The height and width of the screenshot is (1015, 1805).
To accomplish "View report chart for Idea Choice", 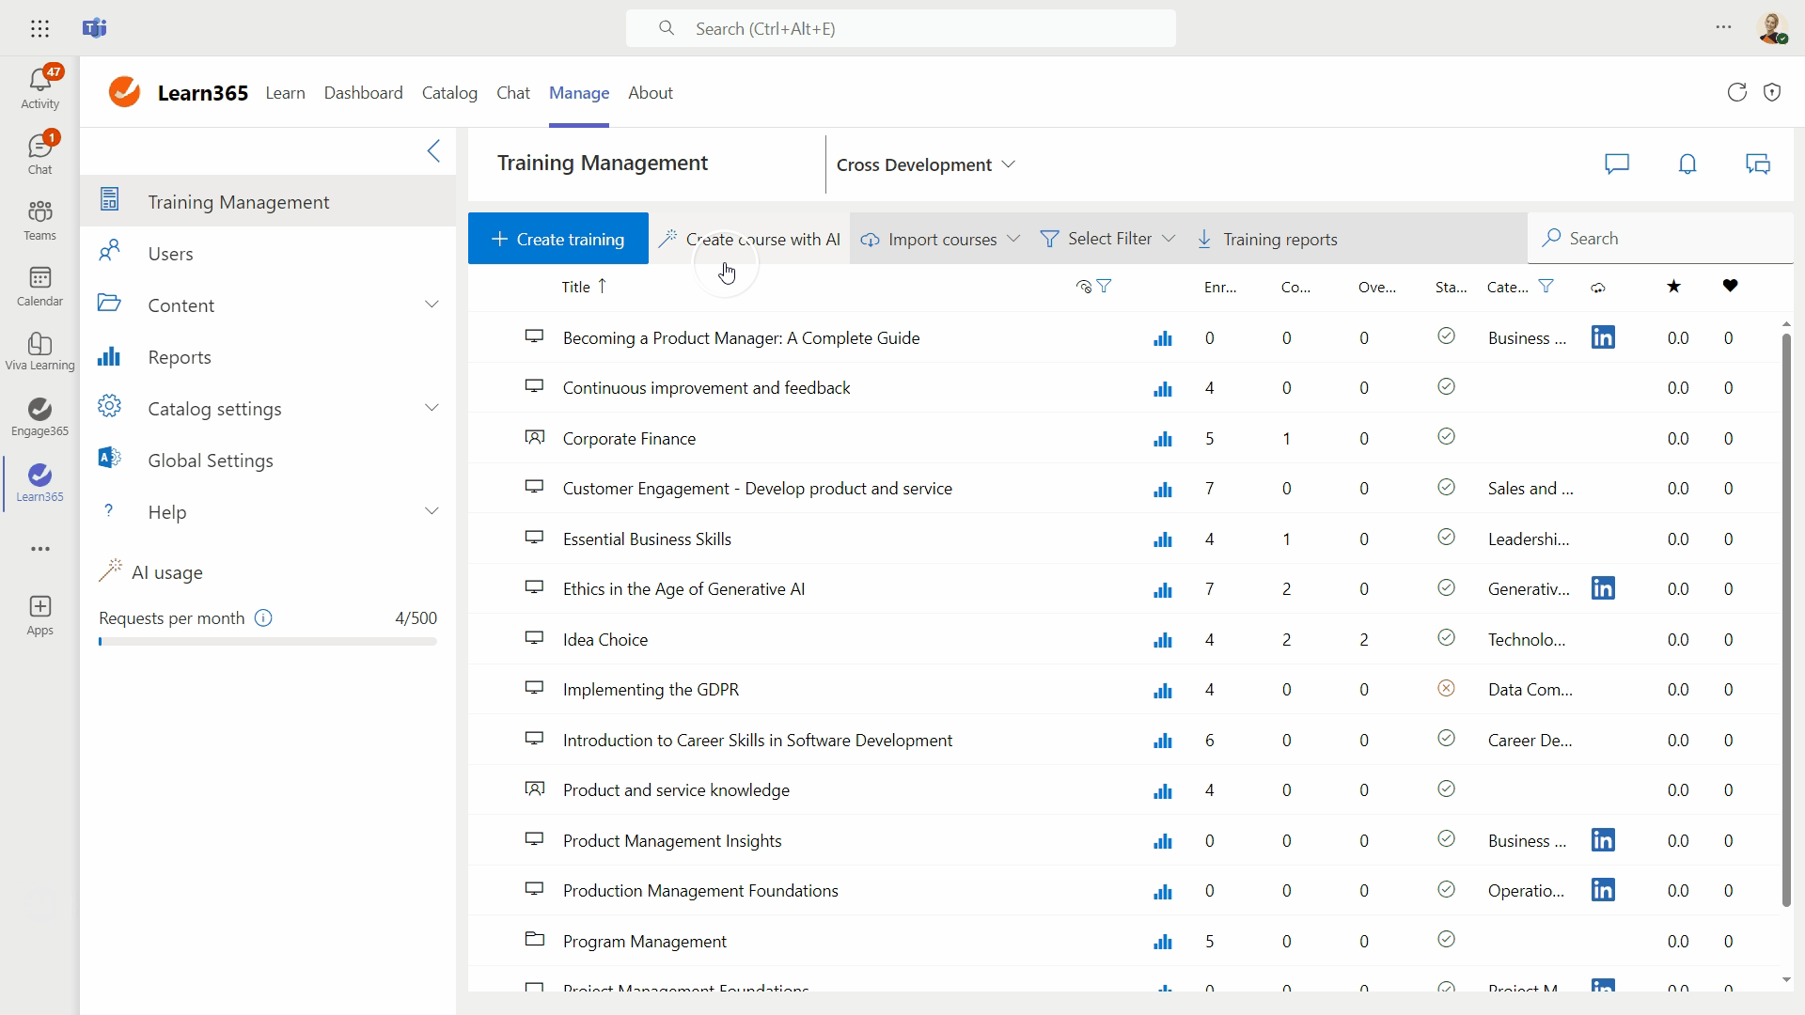I will pyautogui.click(x=1163, y=640).
